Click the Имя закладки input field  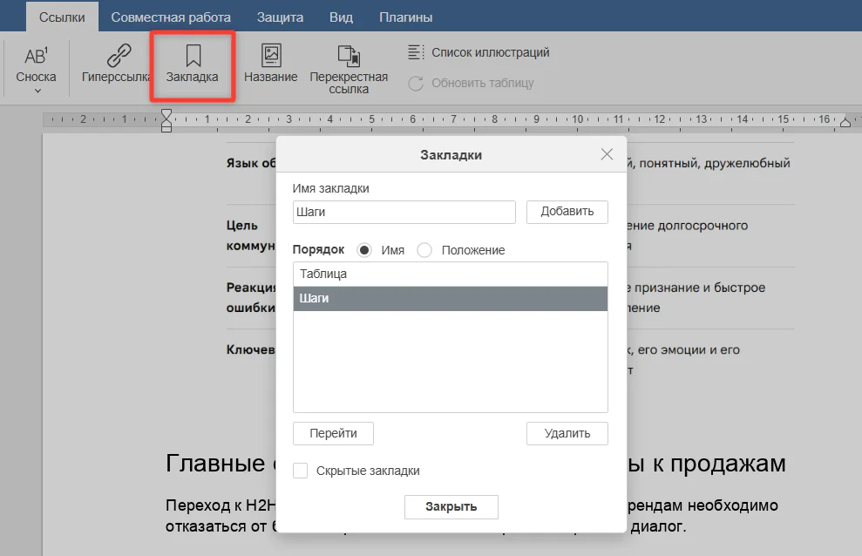point(404,212)
